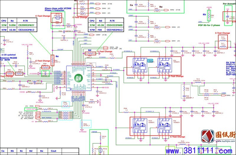Select the cyan highlighted PQ18 label

(x=150, y=61)
